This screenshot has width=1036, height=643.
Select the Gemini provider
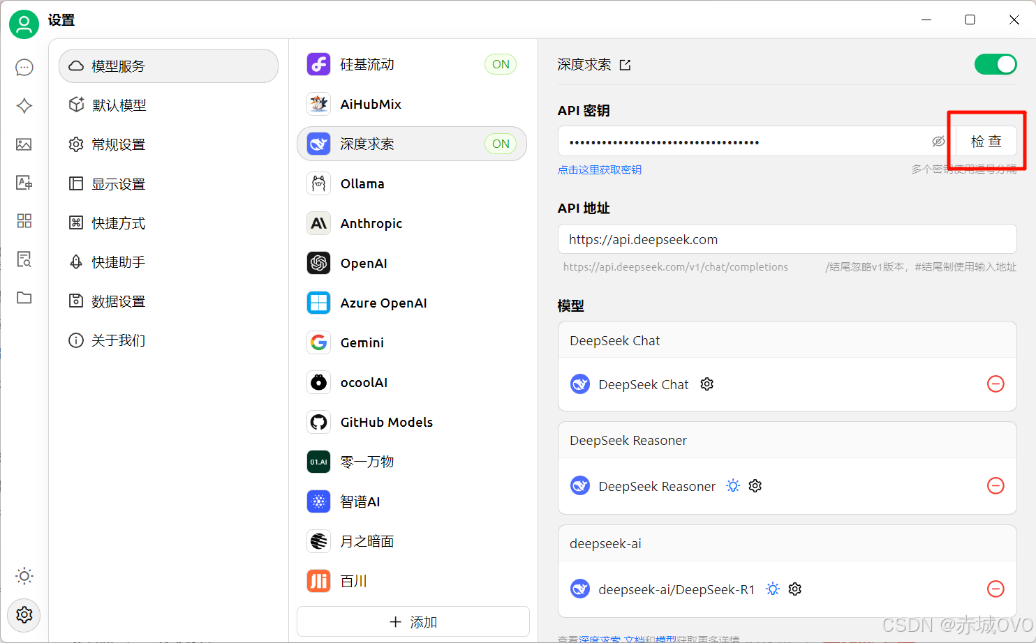point(412,342)
